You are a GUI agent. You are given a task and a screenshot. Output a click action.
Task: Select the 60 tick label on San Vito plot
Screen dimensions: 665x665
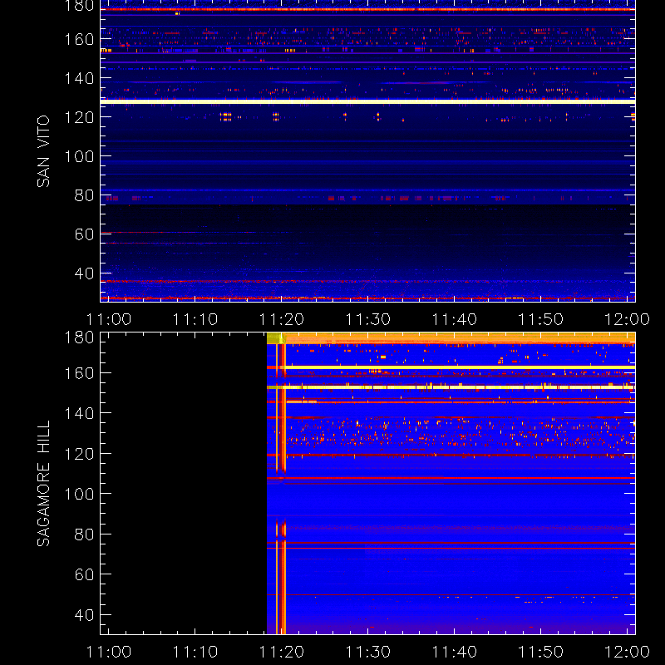[84, 234]
